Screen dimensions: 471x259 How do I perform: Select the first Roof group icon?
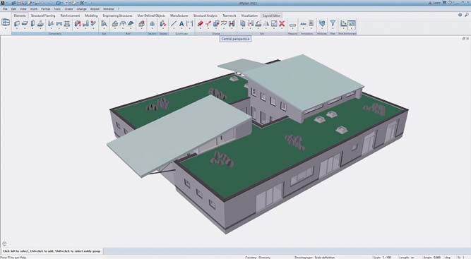point(114,23)
